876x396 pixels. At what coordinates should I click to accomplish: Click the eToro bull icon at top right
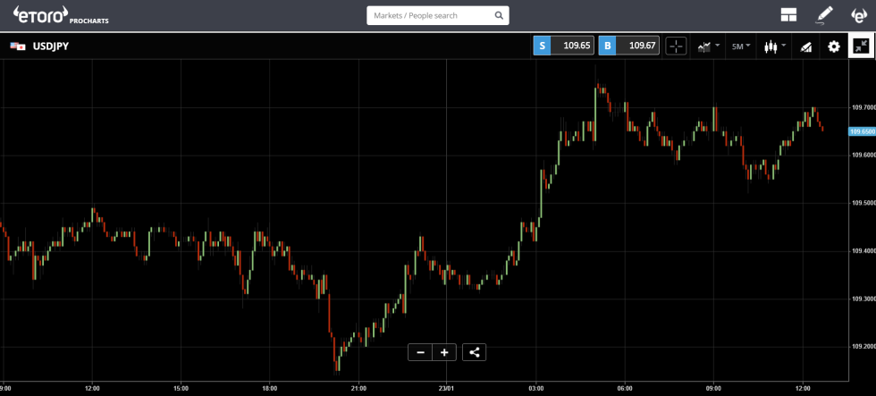point(859,15)
